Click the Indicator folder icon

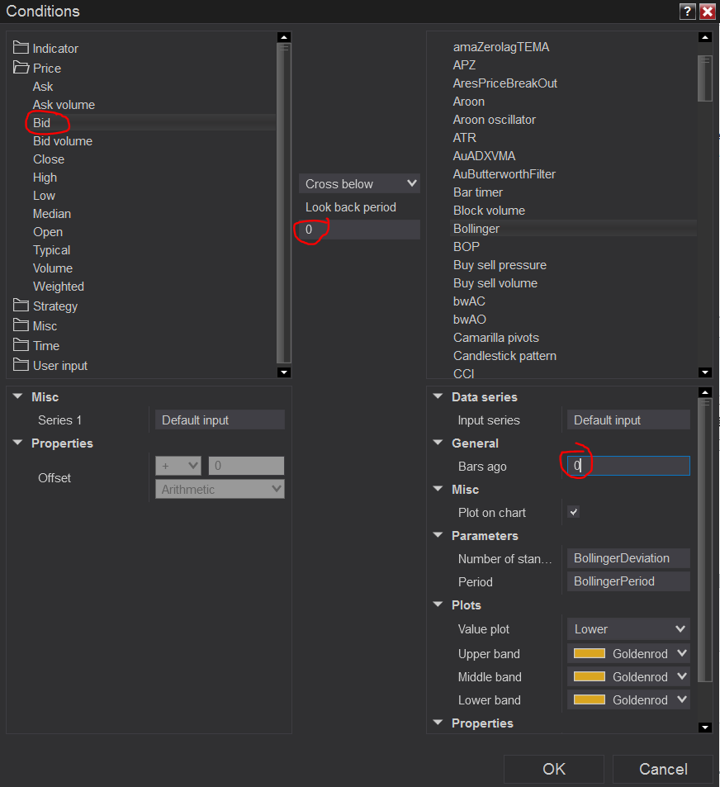(21, 48)
